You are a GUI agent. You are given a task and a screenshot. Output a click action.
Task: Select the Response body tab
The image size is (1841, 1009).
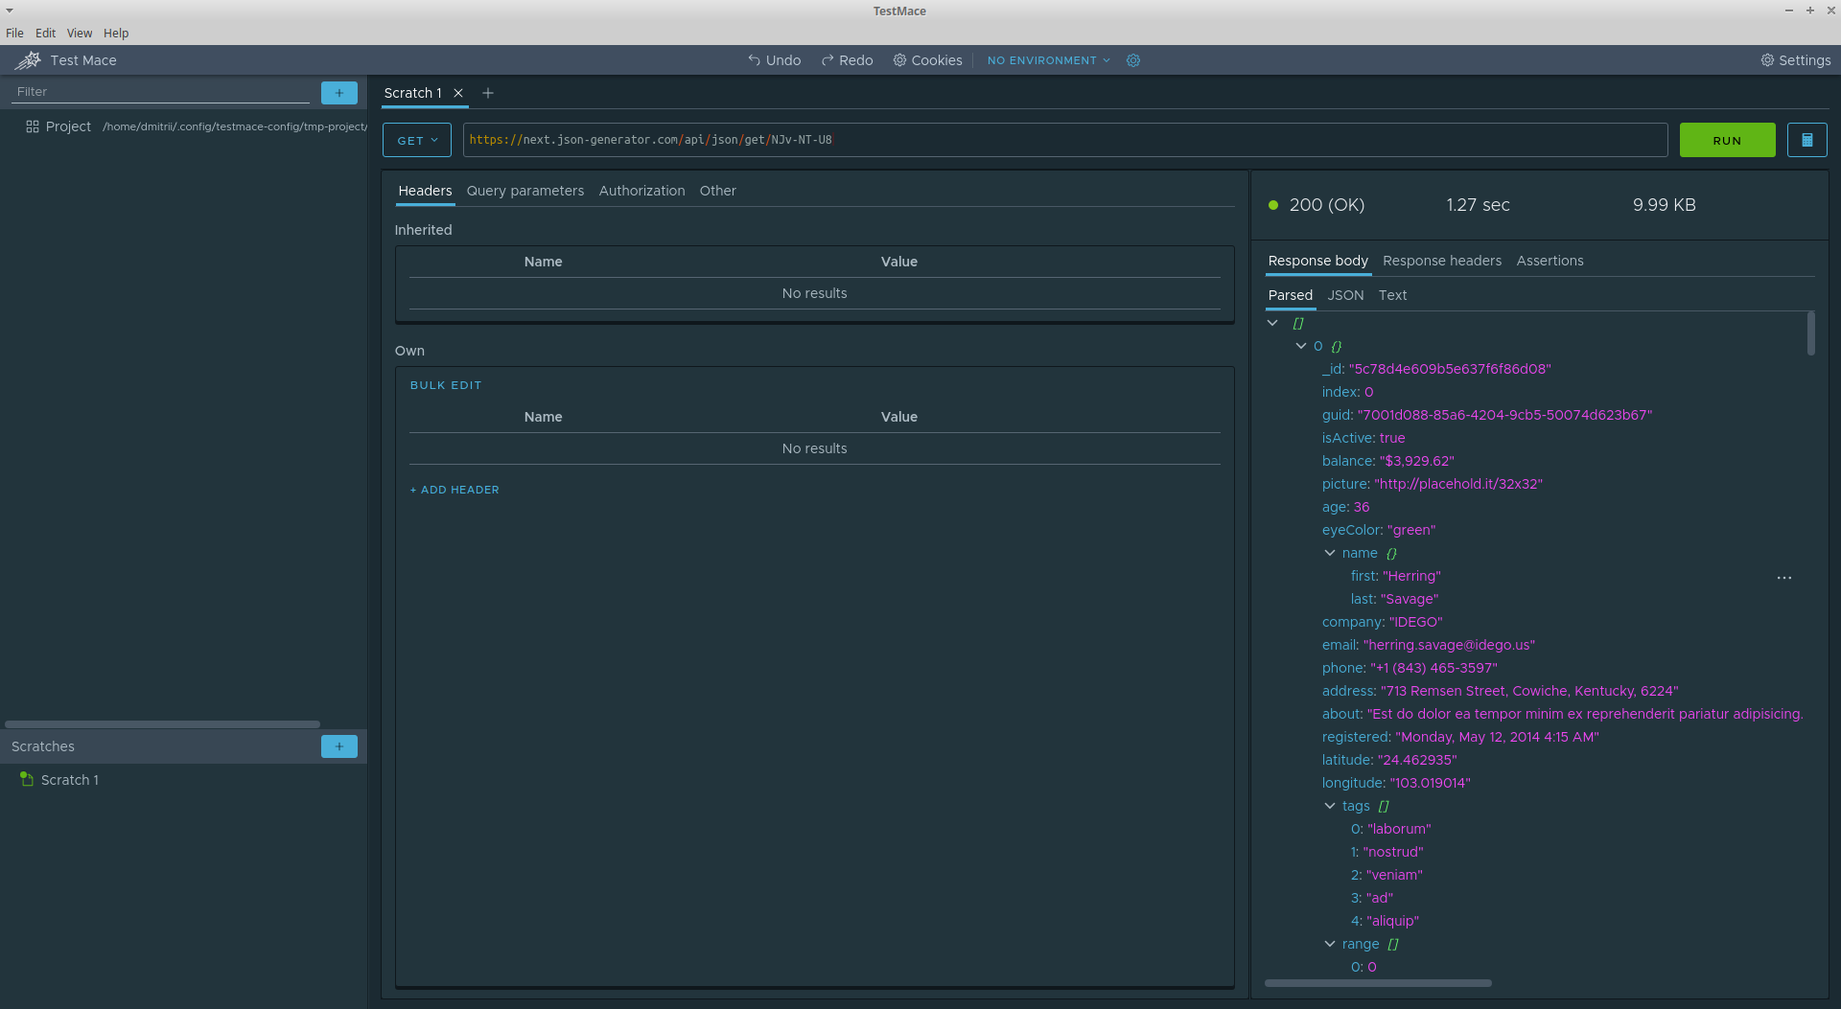(x=1317, y=261)
